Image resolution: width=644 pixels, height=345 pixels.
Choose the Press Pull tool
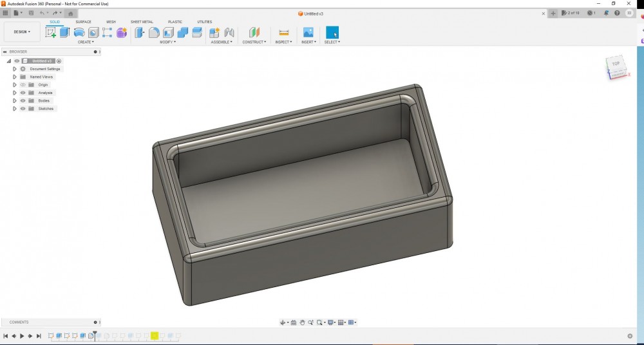(140, 32)
